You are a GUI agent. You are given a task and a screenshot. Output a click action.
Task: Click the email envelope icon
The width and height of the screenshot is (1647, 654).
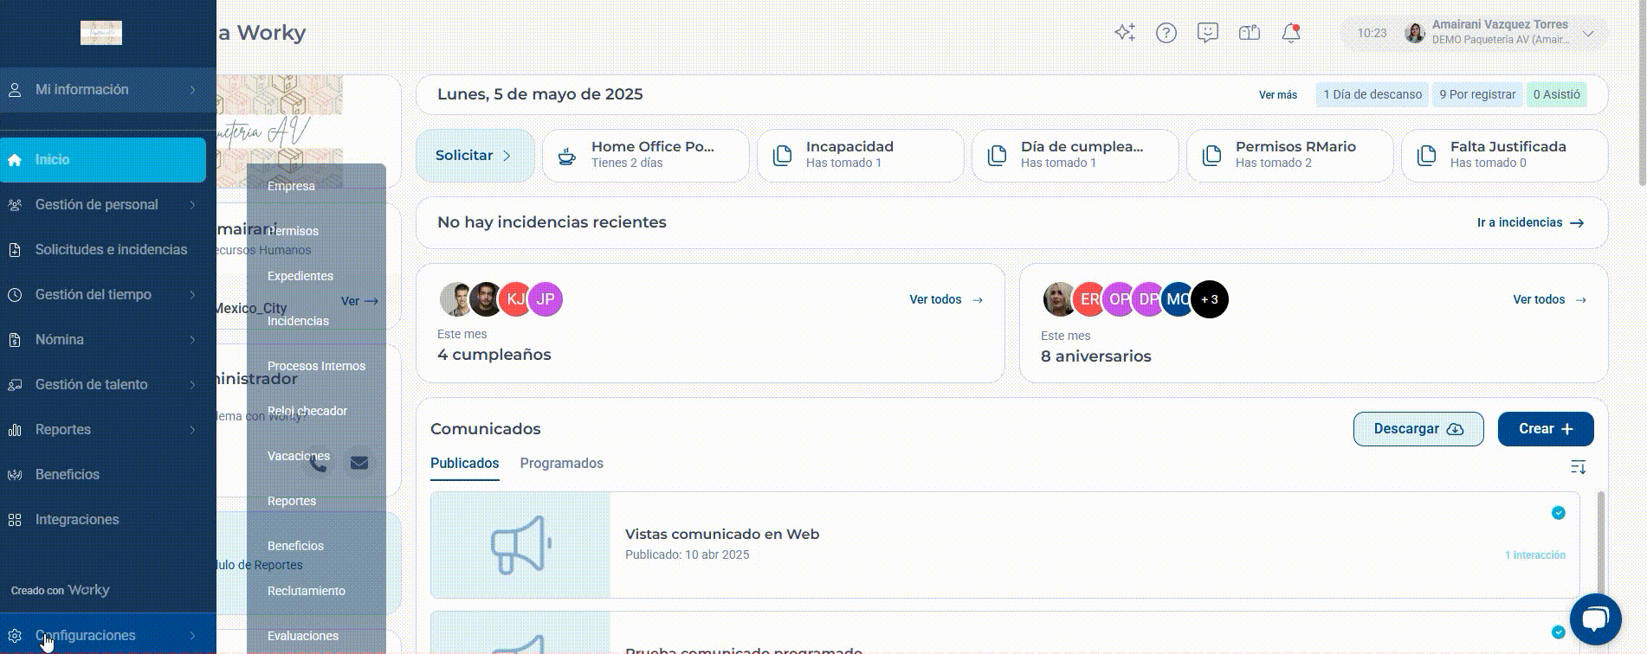(359, 463)
